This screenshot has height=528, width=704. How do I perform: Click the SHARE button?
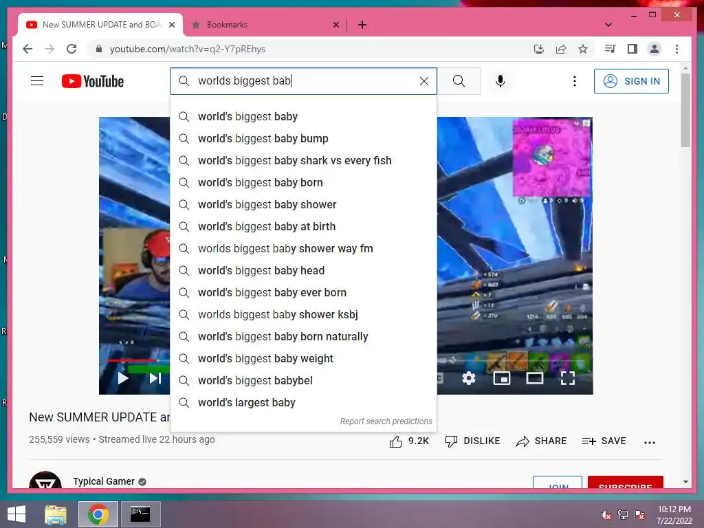pyautogui.click(x=542, y=441)
